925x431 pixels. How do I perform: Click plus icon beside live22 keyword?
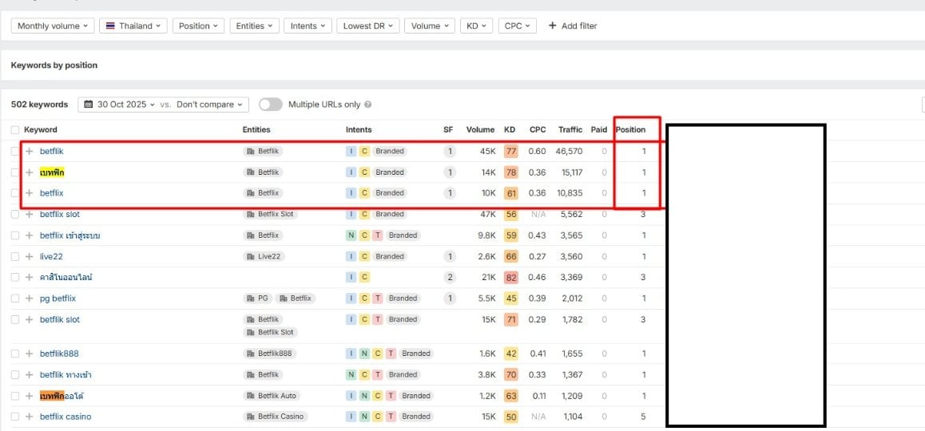click(x=30, y=256)
